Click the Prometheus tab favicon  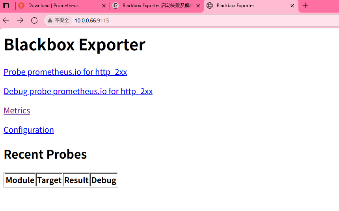click(21, 6)
